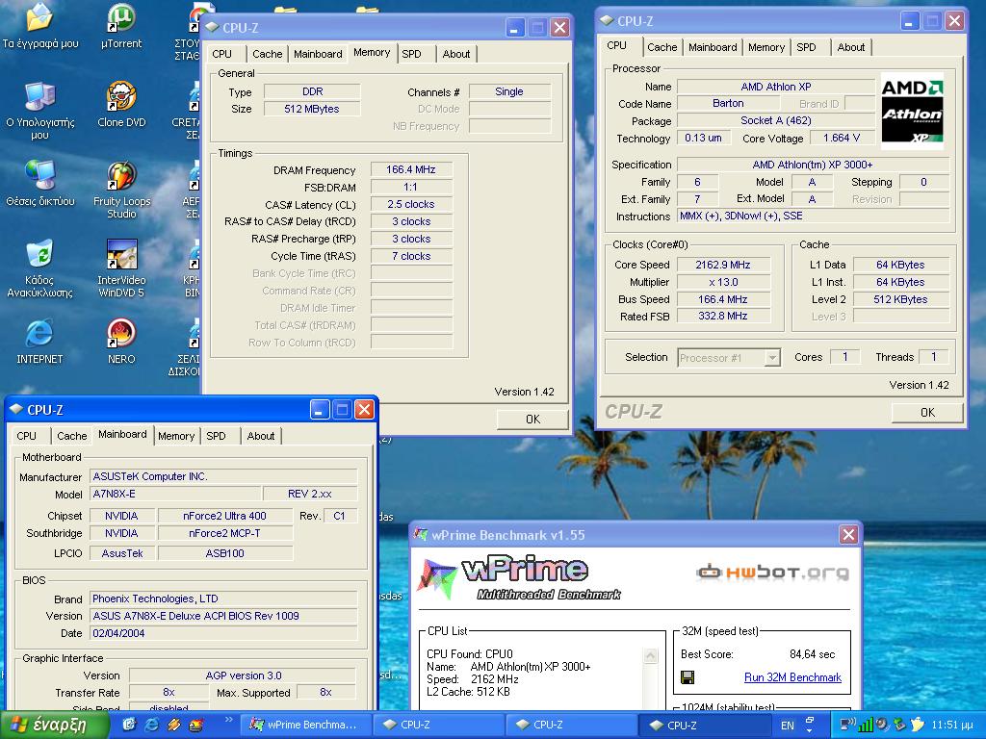Open Cache tab in the processor CPU-Z window
This screenshot has height=739, width=986.
(x=662, y=47)
